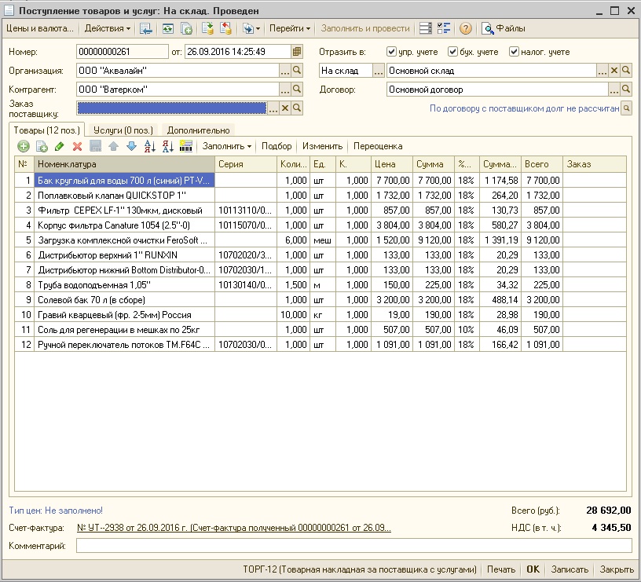Open calendar picker next to document date
This screenshot has width=641, height=582.
(297, 52)
